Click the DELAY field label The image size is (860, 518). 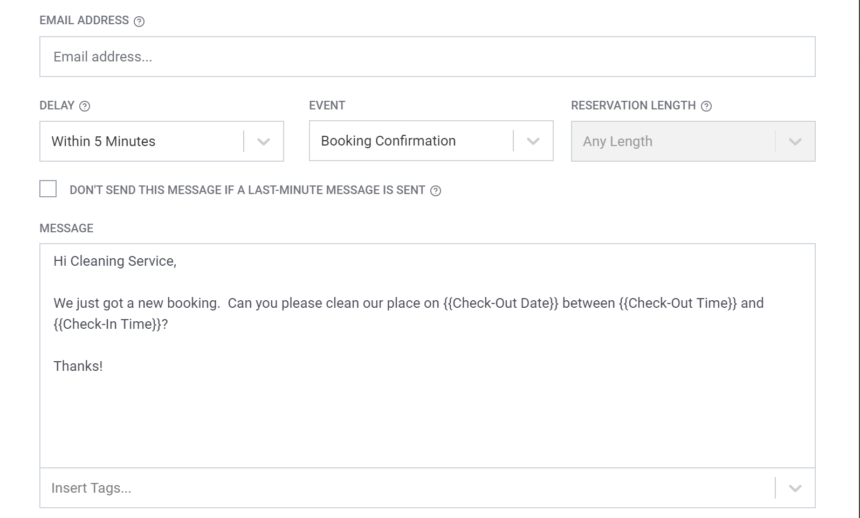click(57, 106)
